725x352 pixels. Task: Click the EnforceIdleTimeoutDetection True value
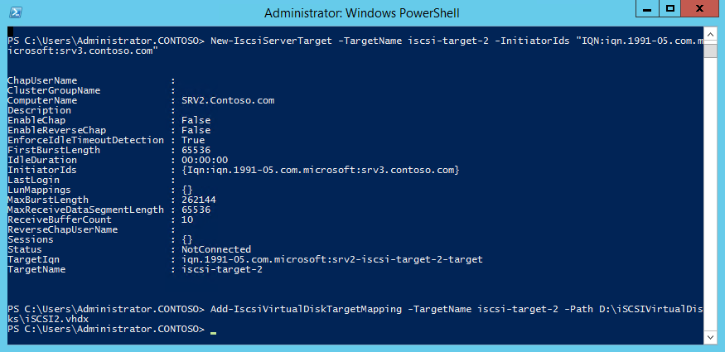pyautogui.click(x=193, y=140)
